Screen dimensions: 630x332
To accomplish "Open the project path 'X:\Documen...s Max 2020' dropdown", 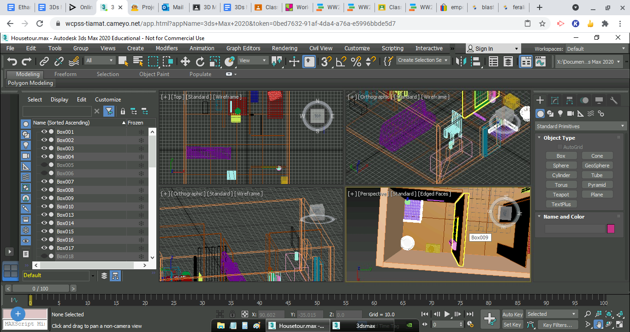I will tap(589, 61).
